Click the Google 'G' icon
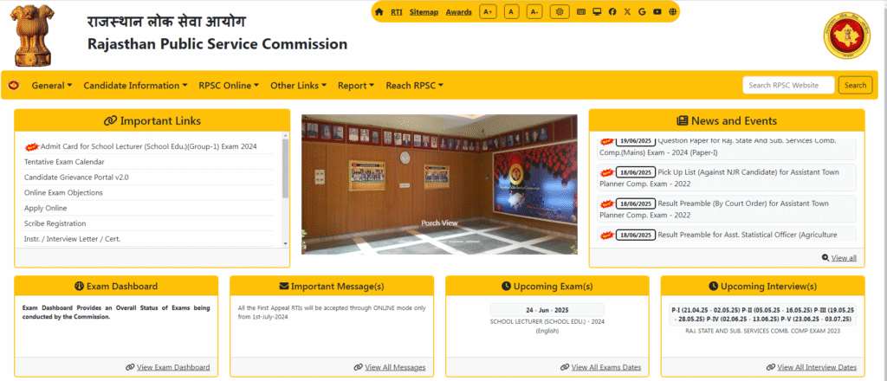The image size is (887, 381). pos(642,12)
